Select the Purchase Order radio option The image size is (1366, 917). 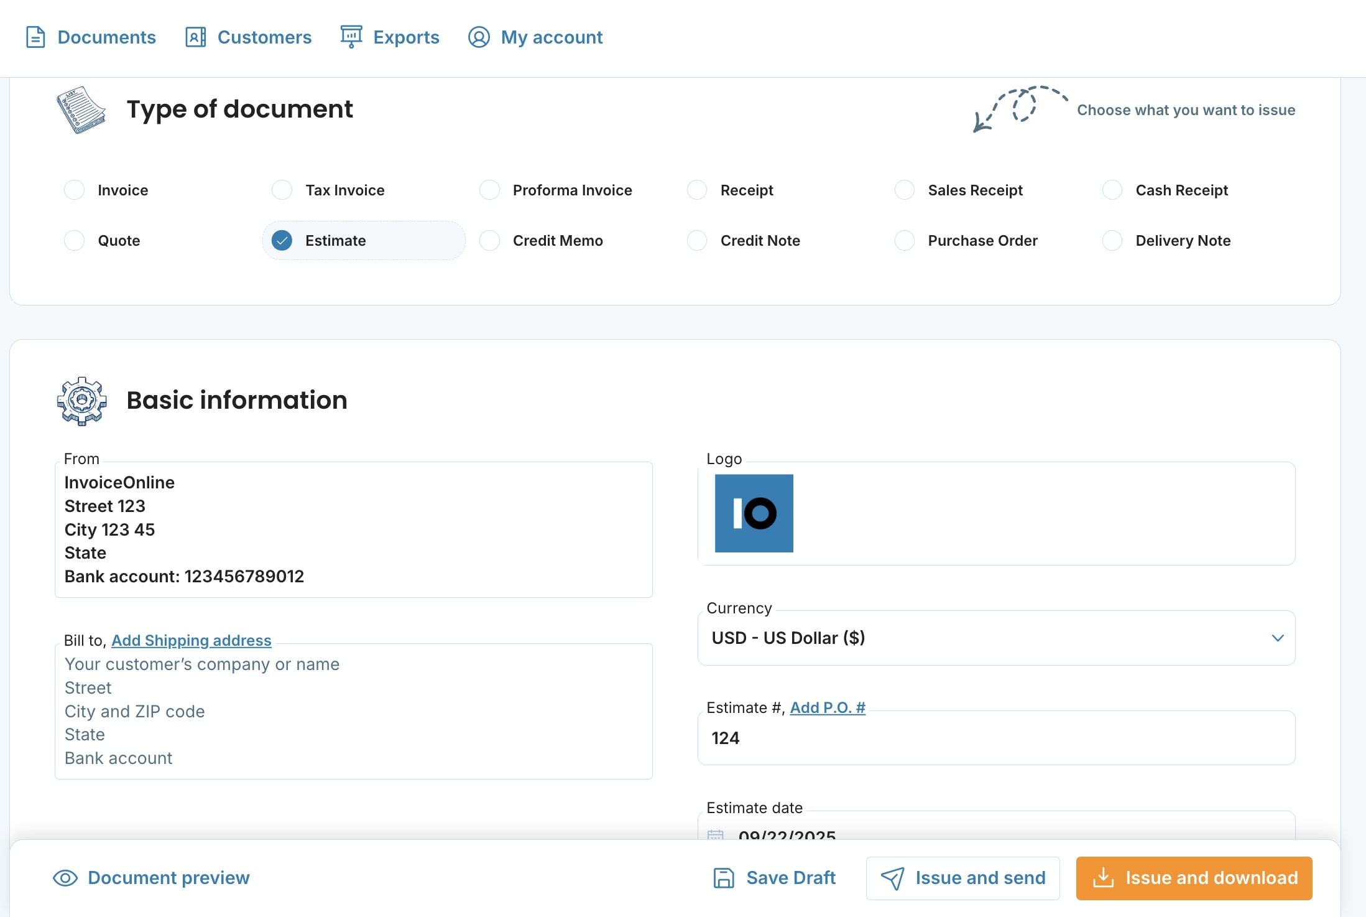[x=905, y=240]
